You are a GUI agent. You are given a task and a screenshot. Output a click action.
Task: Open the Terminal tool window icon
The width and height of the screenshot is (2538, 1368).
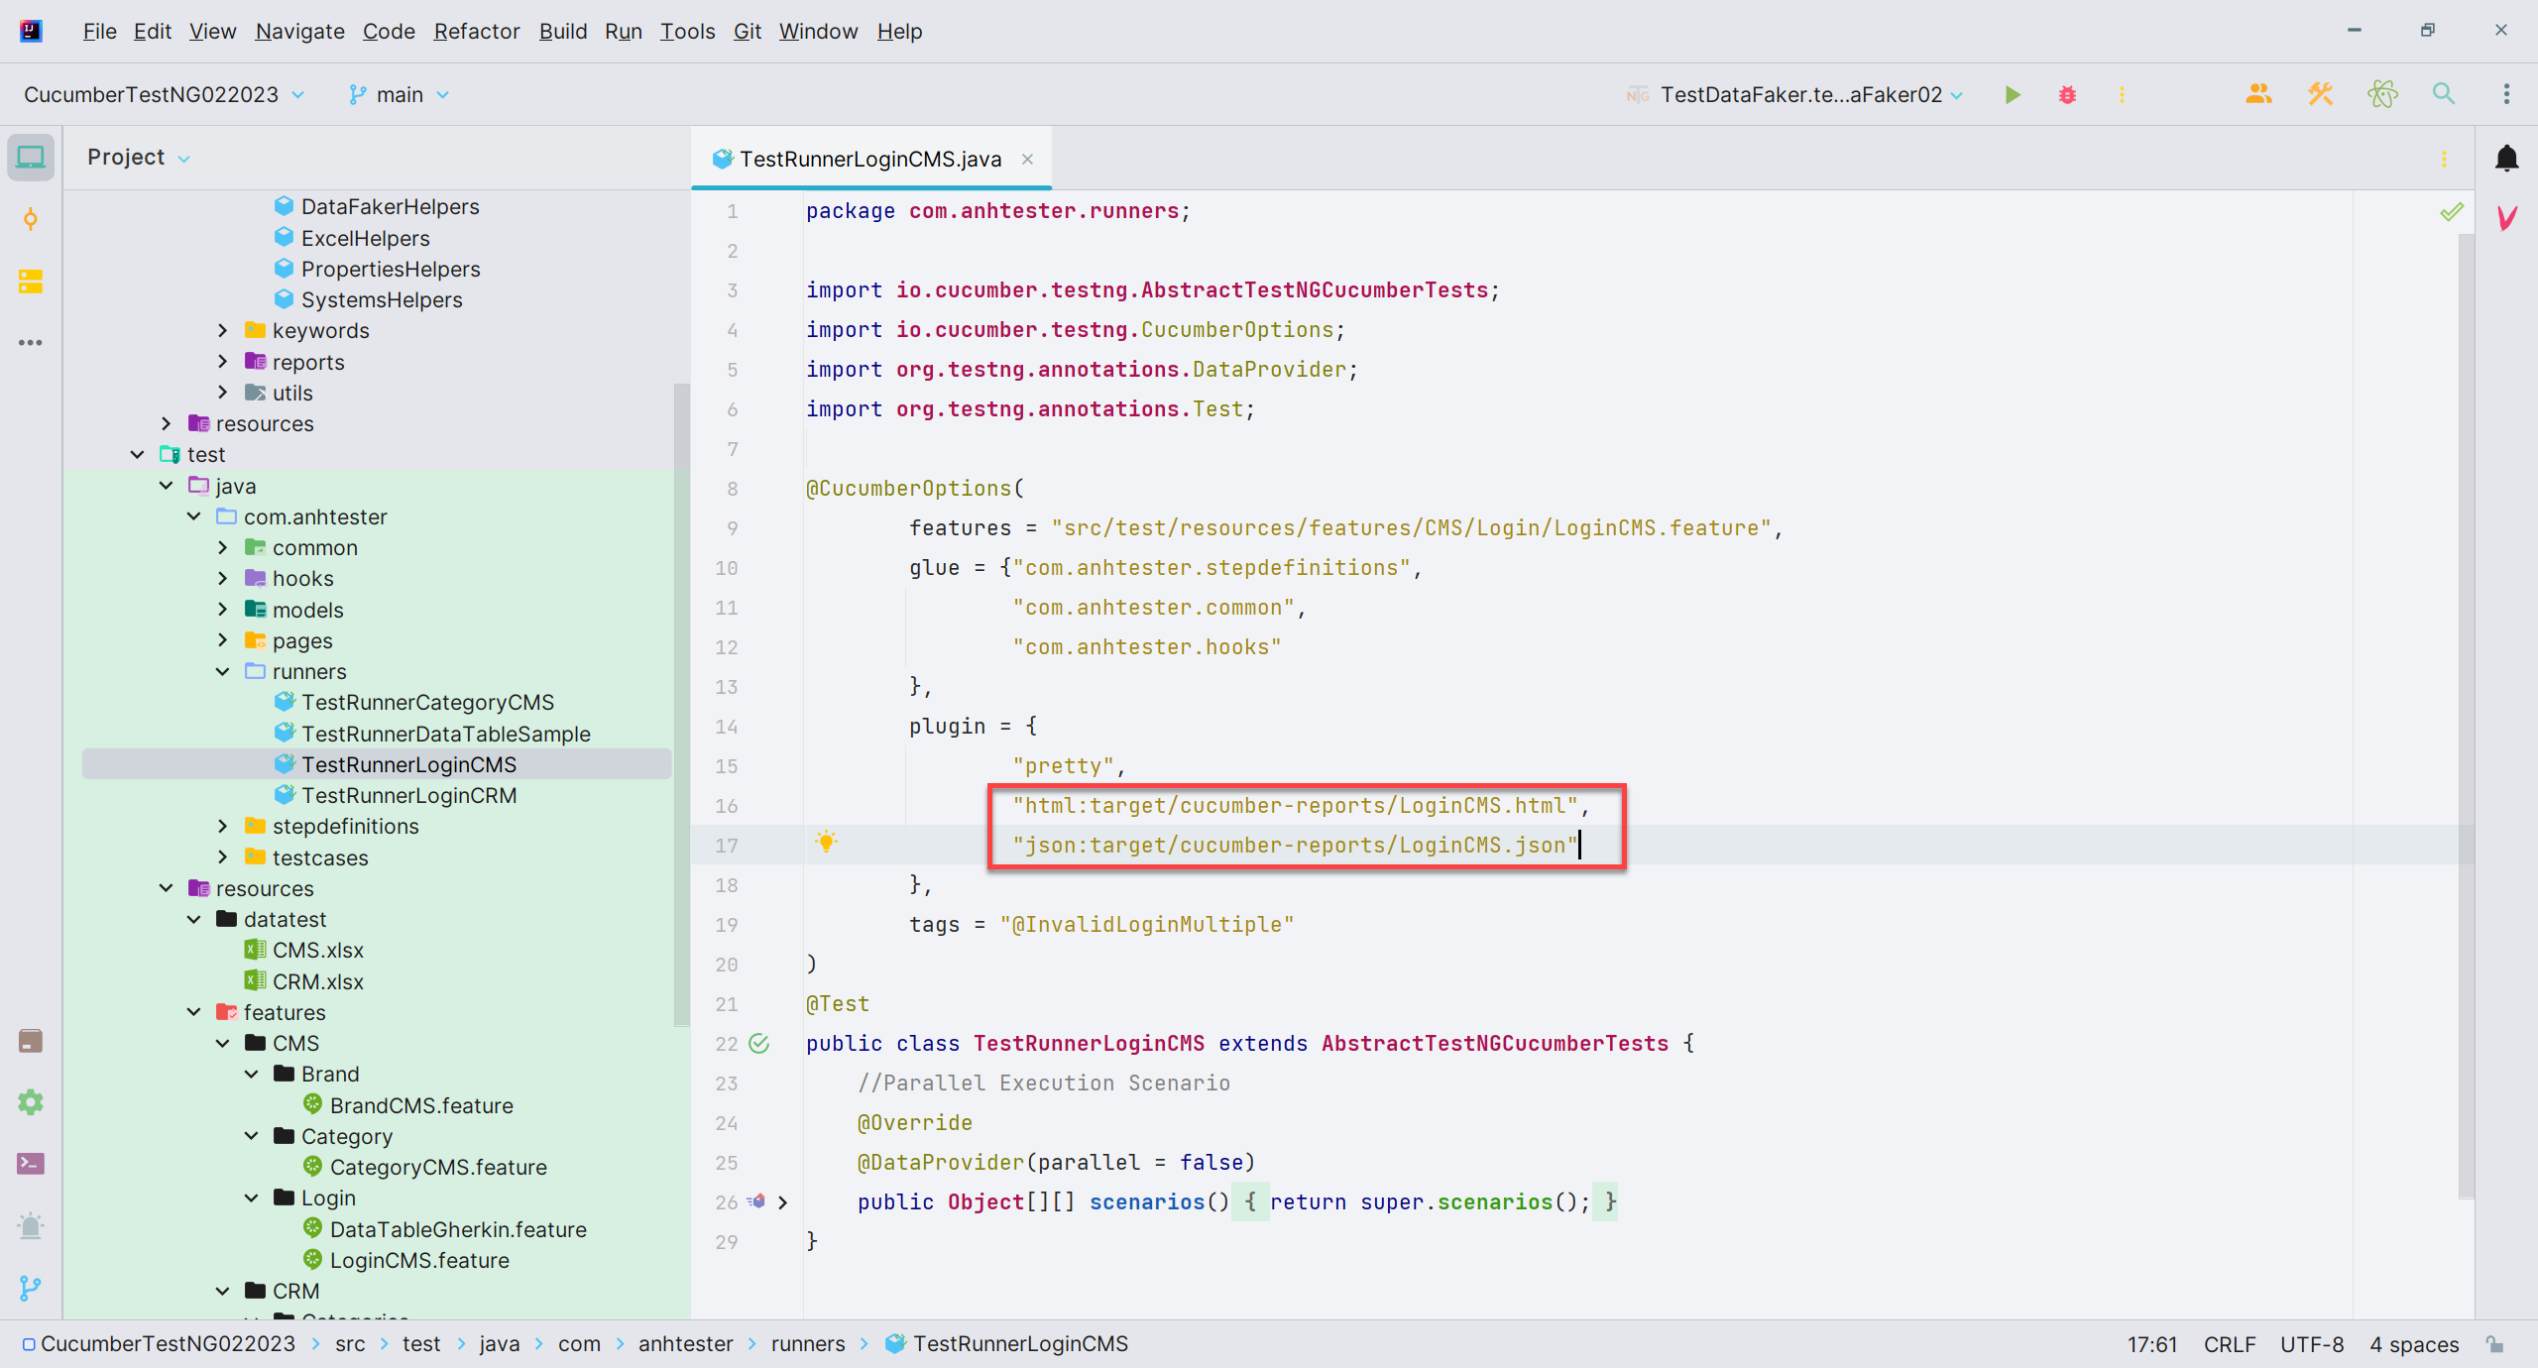31,1164
